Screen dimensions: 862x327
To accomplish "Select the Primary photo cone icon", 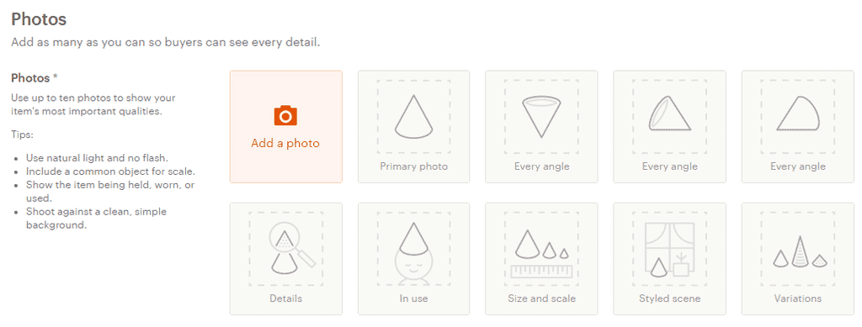I will (413, 116).
